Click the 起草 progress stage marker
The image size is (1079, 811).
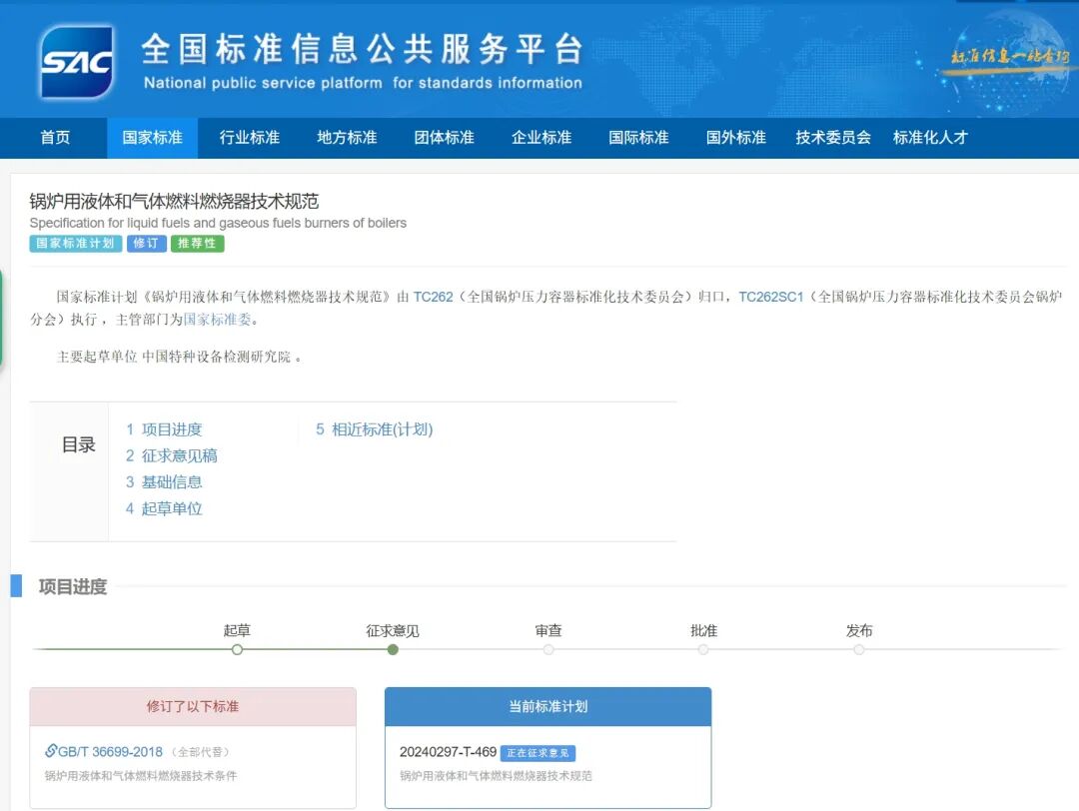pyautogui.click(x=237, y=649)
